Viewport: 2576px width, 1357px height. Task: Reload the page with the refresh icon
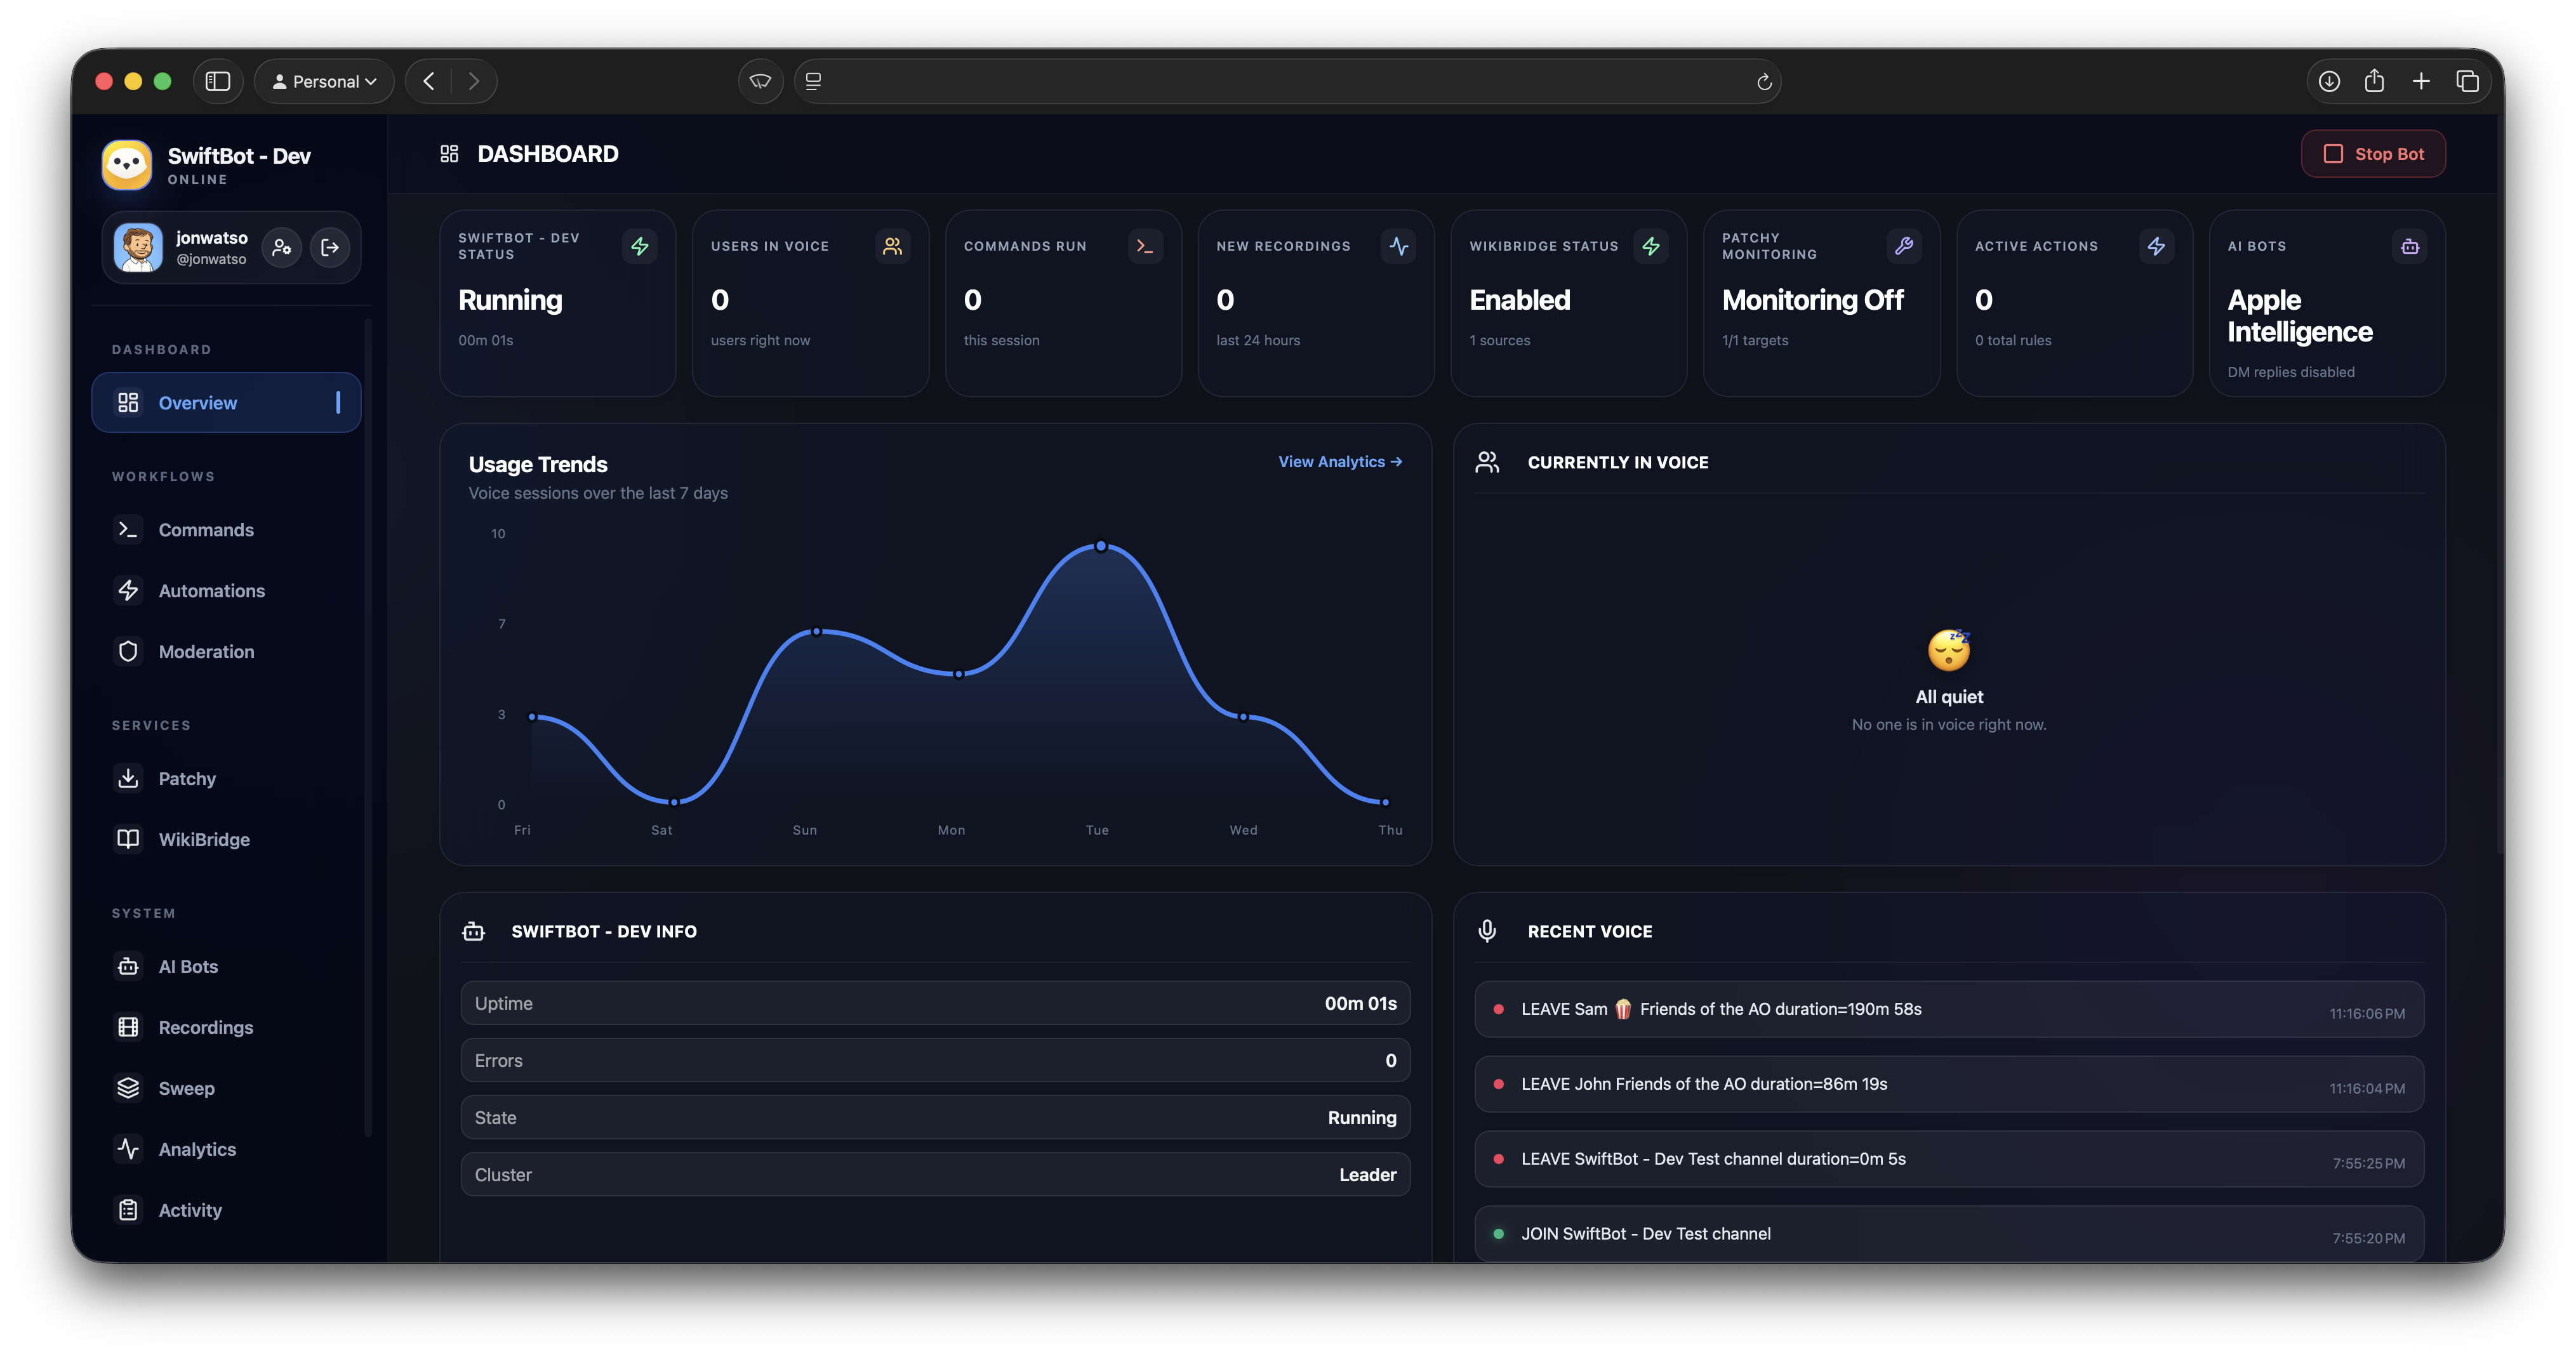pos(1764,82)
